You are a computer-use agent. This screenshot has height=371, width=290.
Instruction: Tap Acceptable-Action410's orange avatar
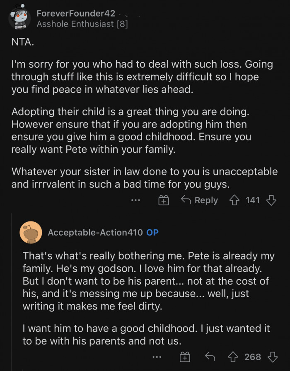click(x=31, y=233)
